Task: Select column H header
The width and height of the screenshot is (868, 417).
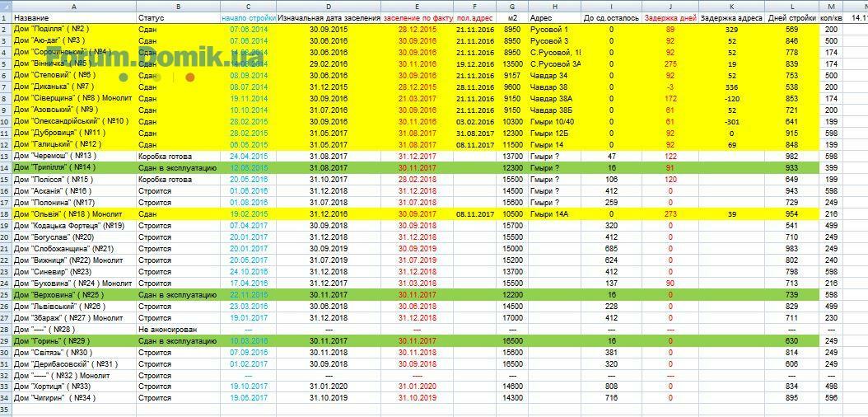Action: [555, 6]
